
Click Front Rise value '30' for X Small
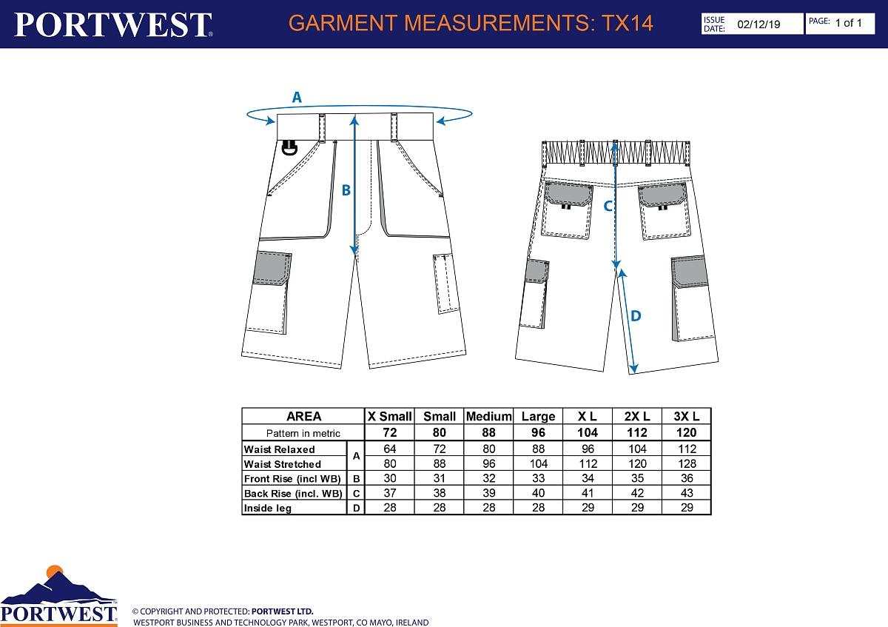pyautogui.click(x=390, y=478)
